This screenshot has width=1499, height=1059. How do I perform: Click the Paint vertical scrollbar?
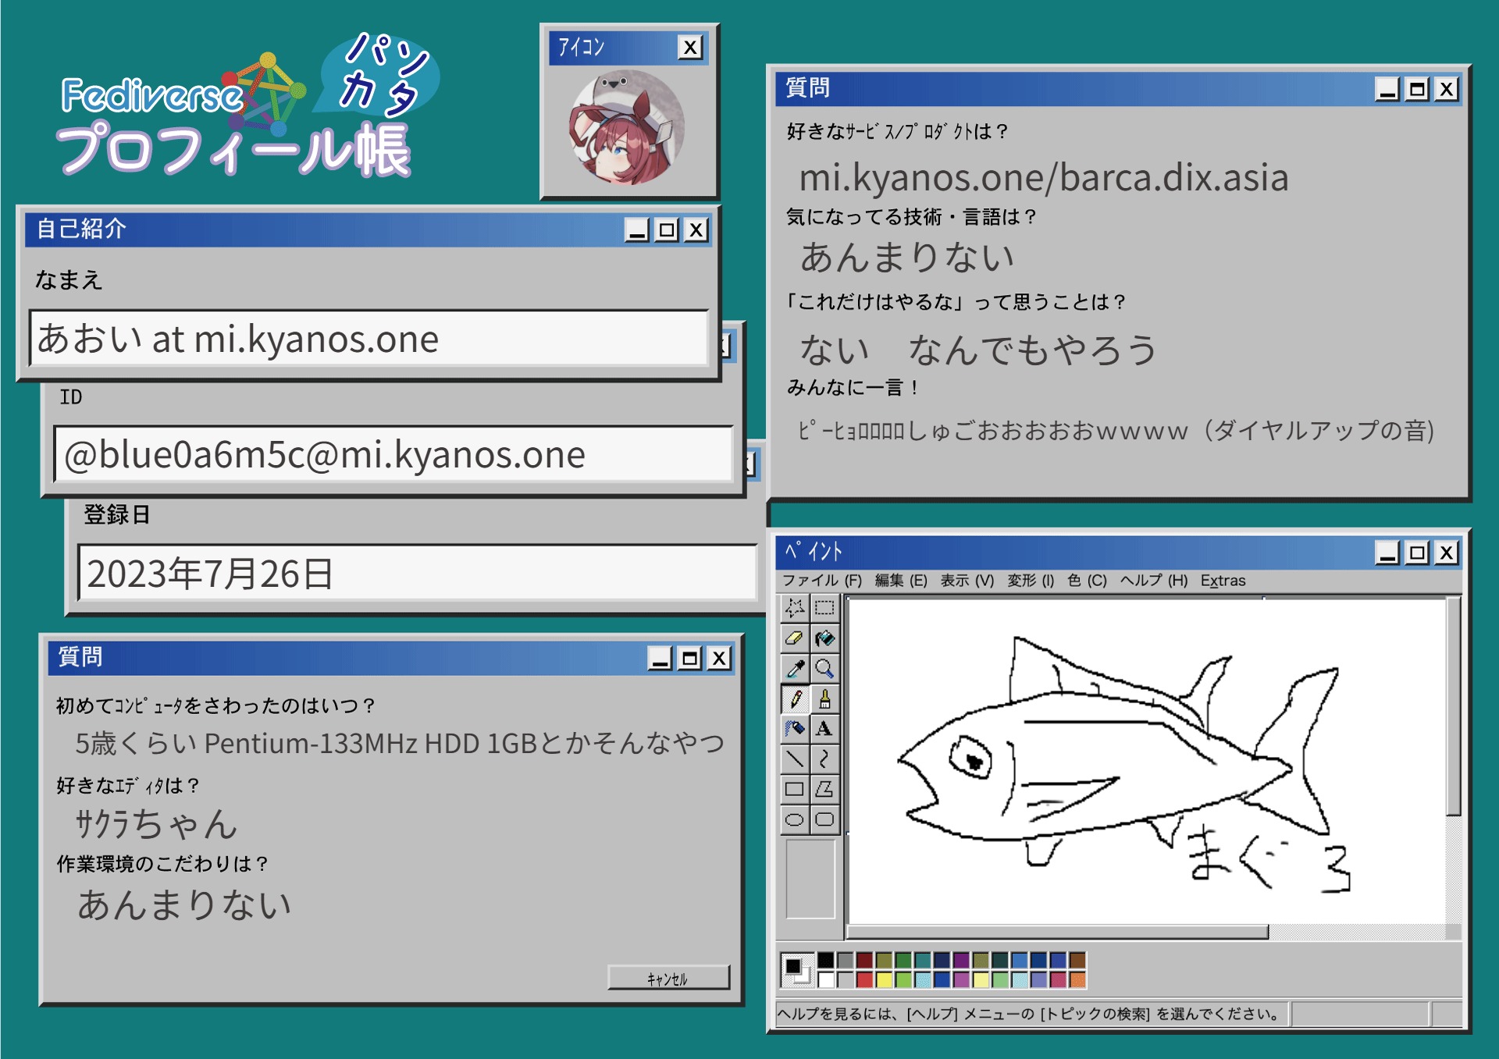pos(1453,707)
